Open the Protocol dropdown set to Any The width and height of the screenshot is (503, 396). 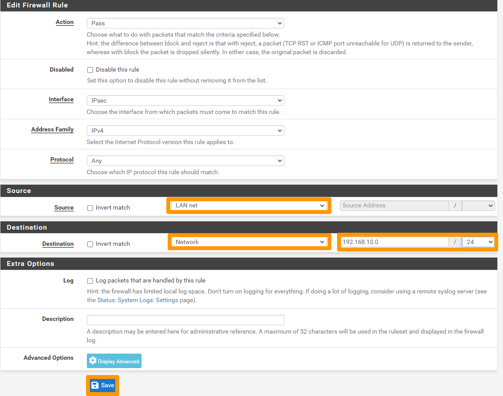(185, 161)
